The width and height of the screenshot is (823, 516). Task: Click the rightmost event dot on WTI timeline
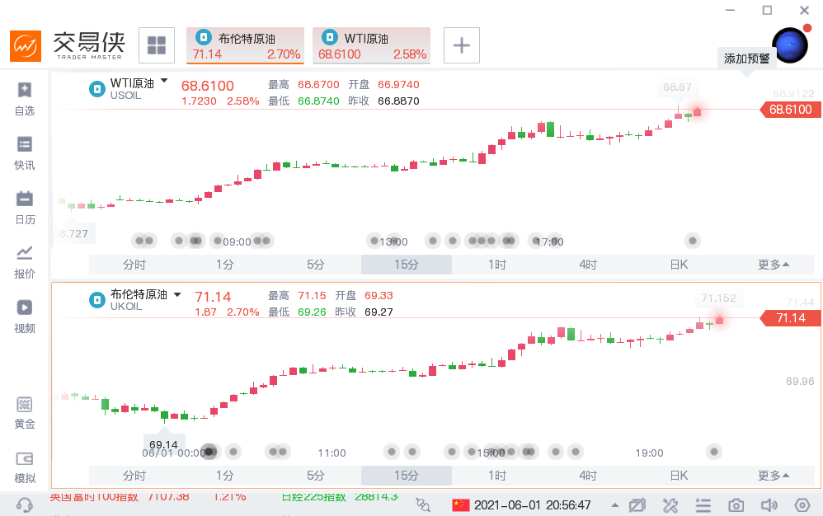(x=693, y=241)
